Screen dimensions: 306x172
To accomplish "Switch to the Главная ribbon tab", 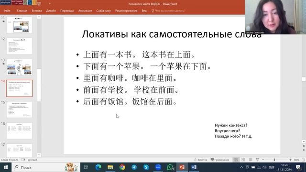I will point(22,11).
